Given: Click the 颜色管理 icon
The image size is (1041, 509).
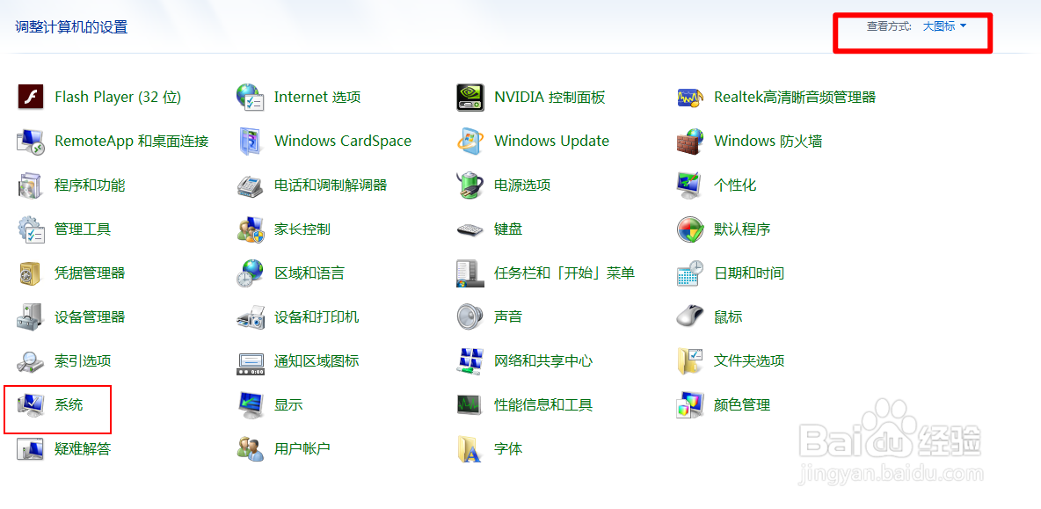Looking at the screenshot, I should click(690, 404).
